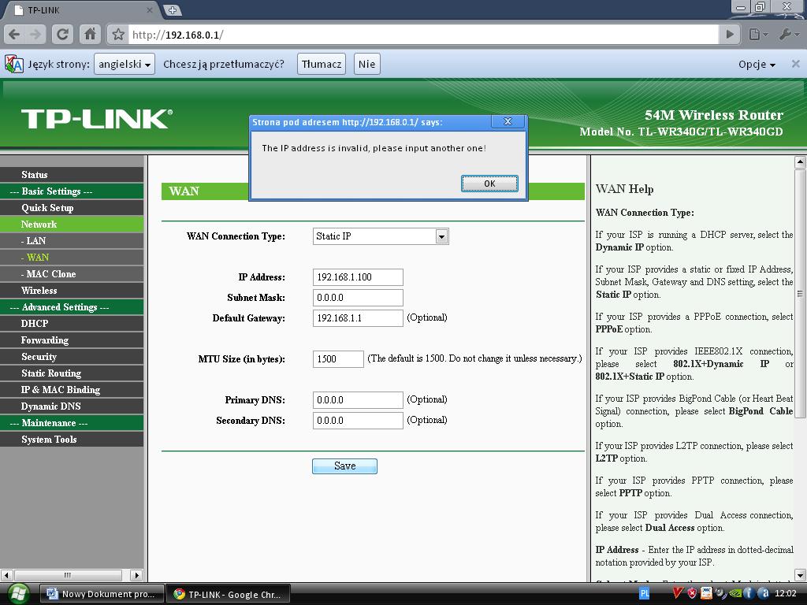Open Wireless settings in sidebar
Viewport: 807px width, 605px height.
click(72, 290)
